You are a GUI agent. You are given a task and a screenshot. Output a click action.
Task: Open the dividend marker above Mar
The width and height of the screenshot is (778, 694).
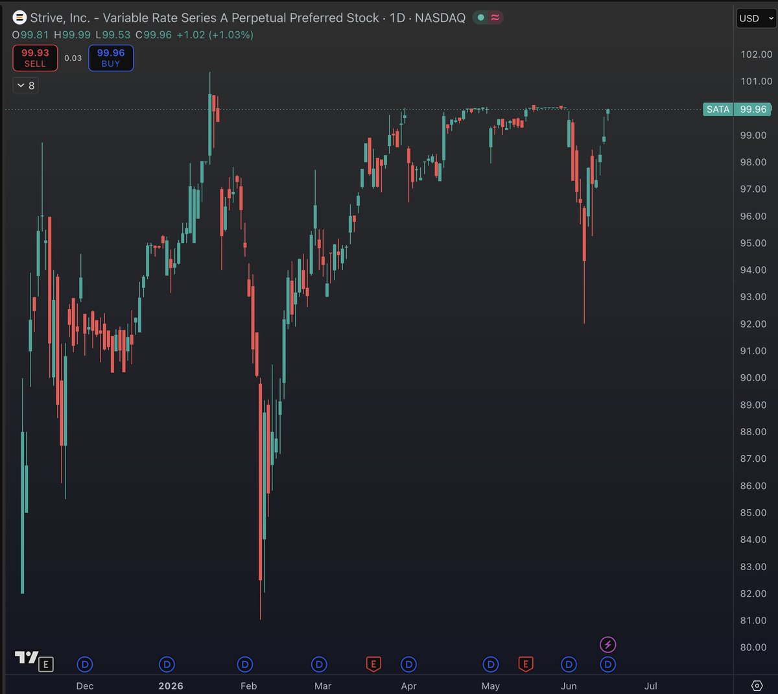tap(319, 664)
